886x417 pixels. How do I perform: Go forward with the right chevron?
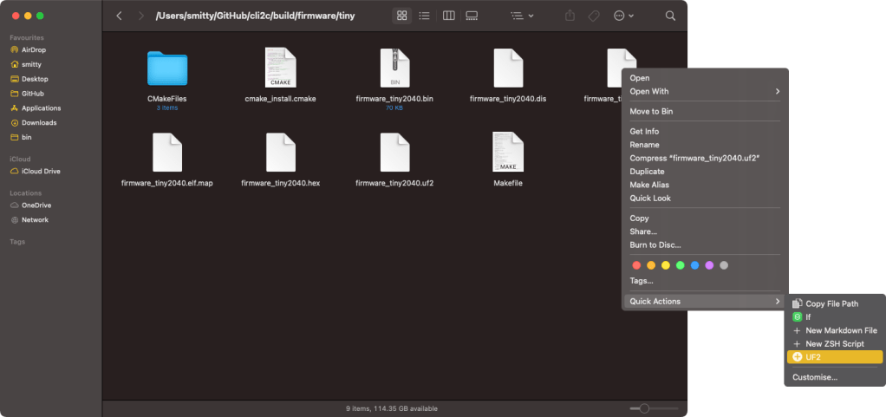(140, 16)
